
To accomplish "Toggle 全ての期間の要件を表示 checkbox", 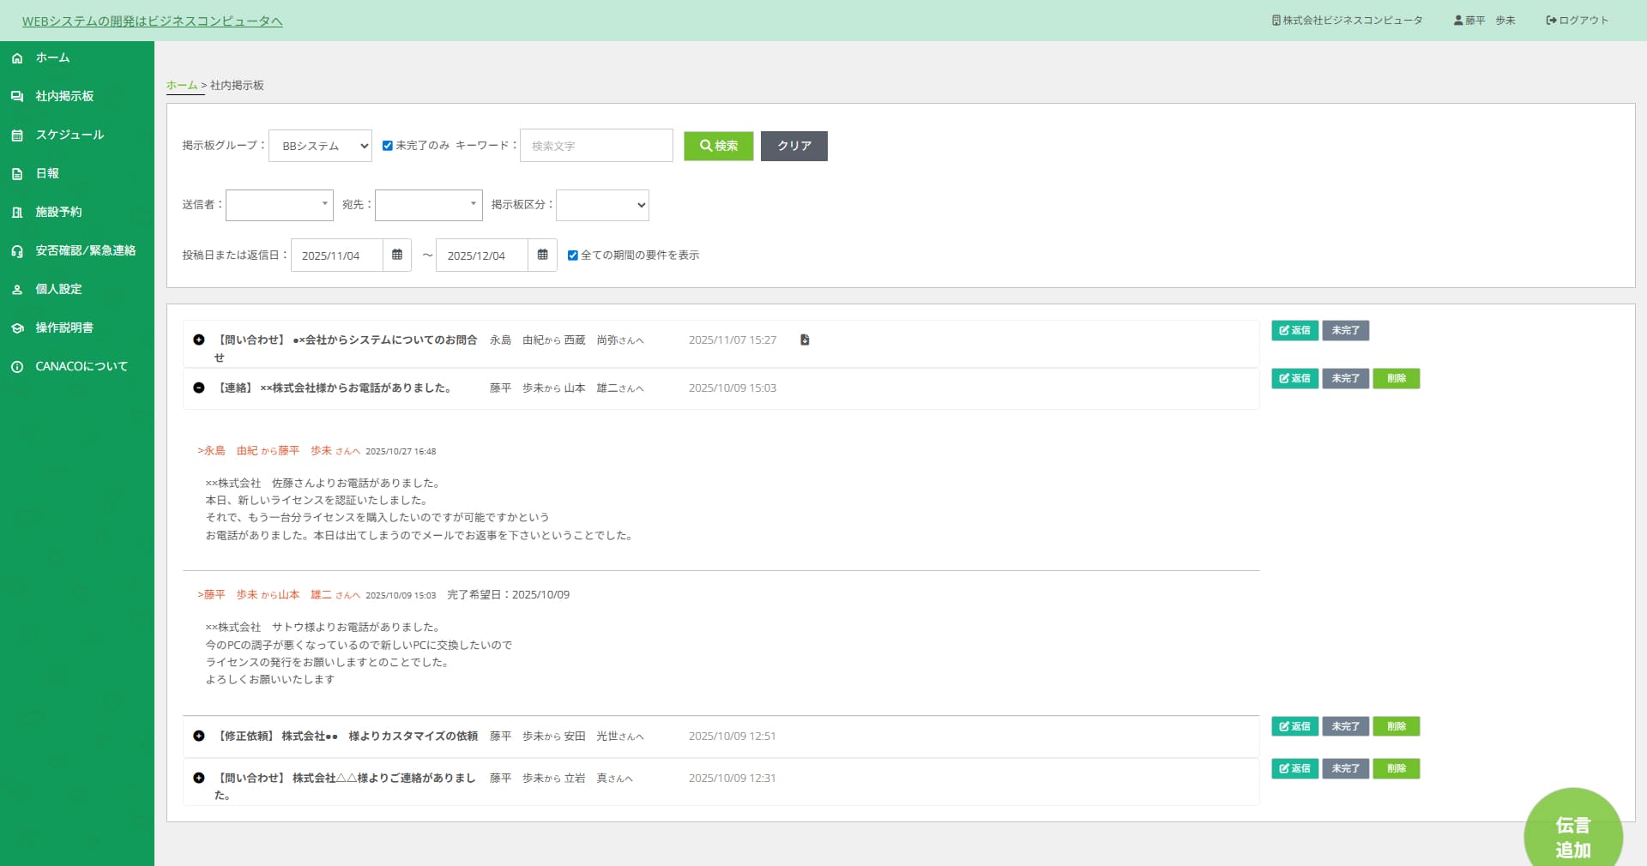I will pyautogui.click(x=573, y=256).
